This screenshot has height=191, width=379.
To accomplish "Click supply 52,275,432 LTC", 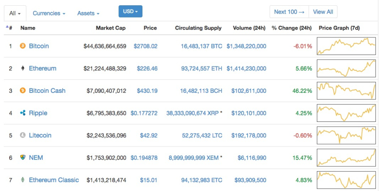I will (202, 136).
